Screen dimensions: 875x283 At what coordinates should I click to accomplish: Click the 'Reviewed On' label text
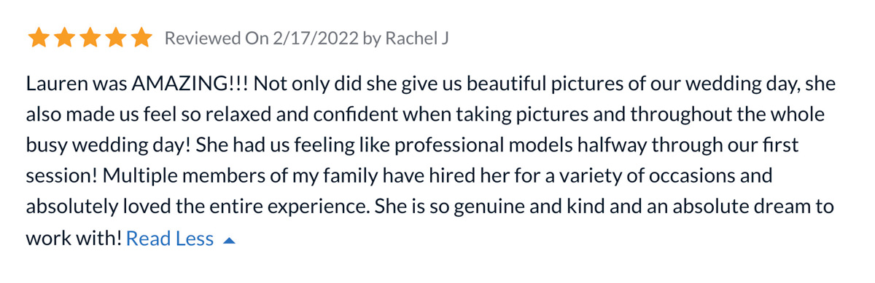(x=217, y=39)
